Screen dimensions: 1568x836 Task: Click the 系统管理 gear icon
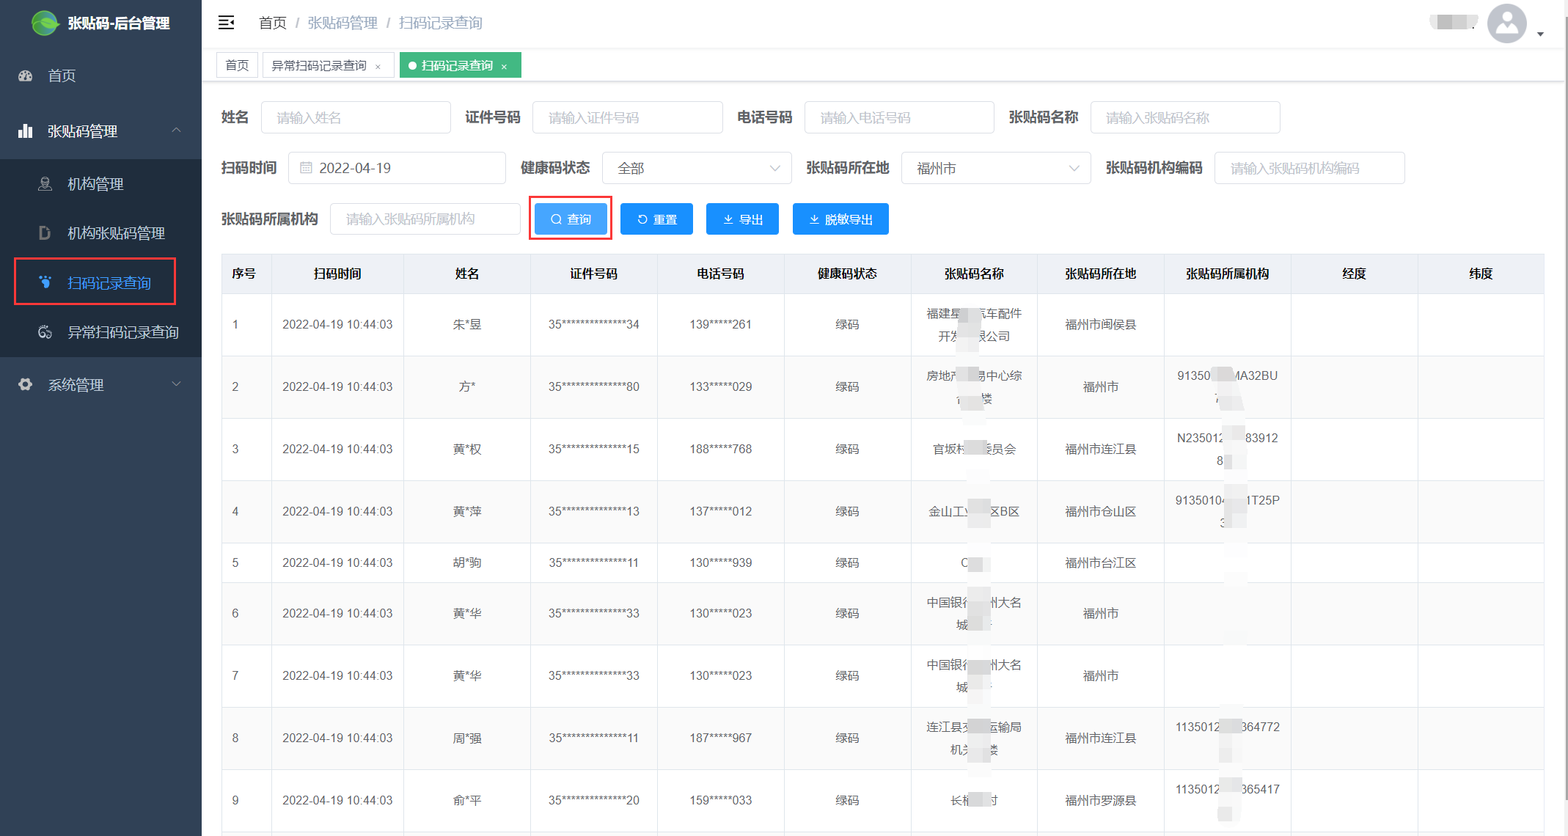(x=26, y=384)
